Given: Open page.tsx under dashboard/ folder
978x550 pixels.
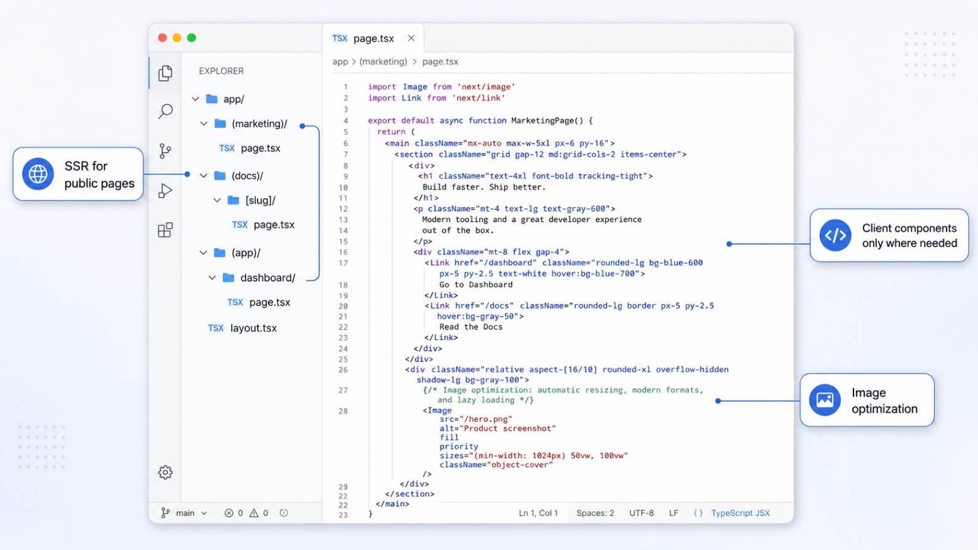Looking at the screenshot, I should [270, 302].
